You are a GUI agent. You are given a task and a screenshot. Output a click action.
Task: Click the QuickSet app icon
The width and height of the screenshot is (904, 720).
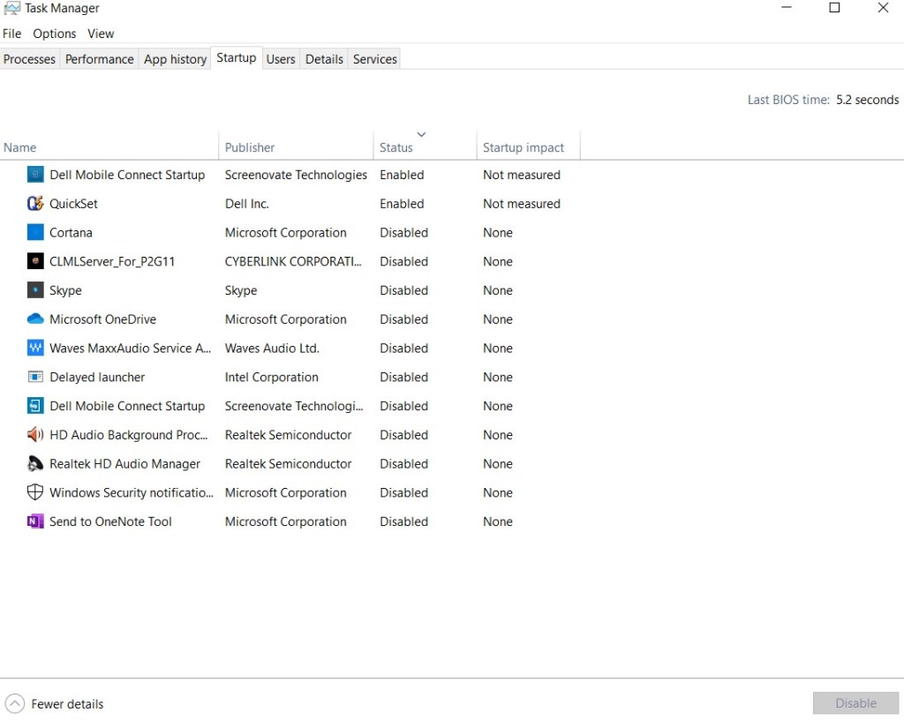(35, 204)
